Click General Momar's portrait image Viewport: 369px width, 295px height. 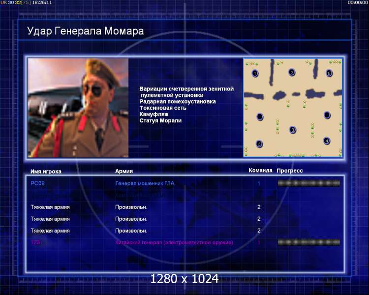78,108
